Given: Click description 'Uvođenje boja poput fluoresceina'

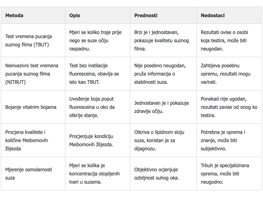Looking at the screenshot, I should (x=91, y=107).
